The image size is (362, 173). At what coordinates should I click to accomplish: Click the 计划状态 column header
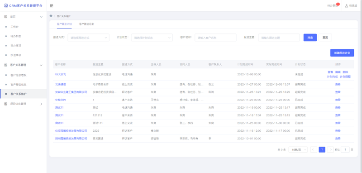point(300,64)
